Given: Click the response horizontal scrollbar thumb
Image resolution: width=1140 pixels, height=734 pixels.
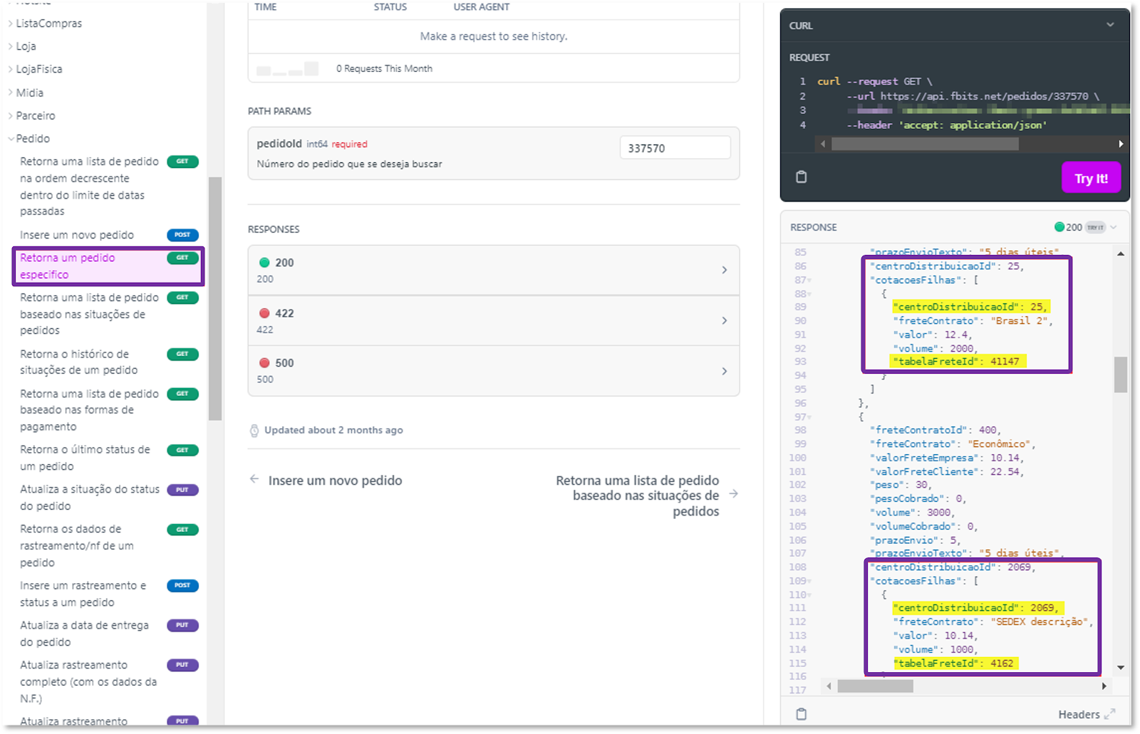Looking at the screenshot, I should [x=875, y=686].
